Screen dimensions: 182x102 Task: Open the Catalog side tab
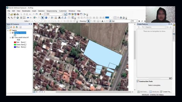(x=174, y=28)
